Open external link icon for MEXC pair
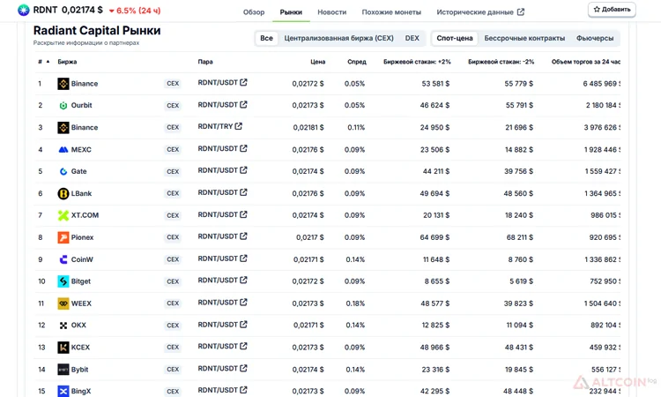 [243, 148]
